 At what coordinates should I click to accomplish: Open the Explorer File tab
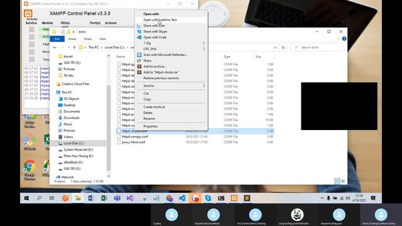pos(57,39)
